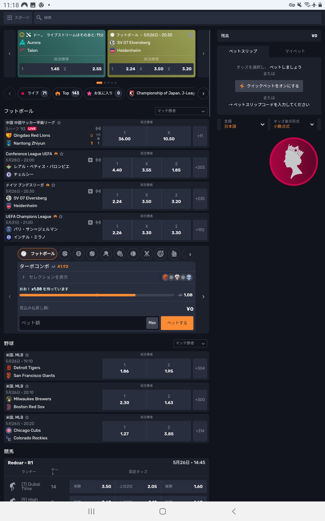The width and height of the screenshot is (325, 521).
Task: Select the darts target sport icon
Action: pyautogui.click(x=161, y=254)
